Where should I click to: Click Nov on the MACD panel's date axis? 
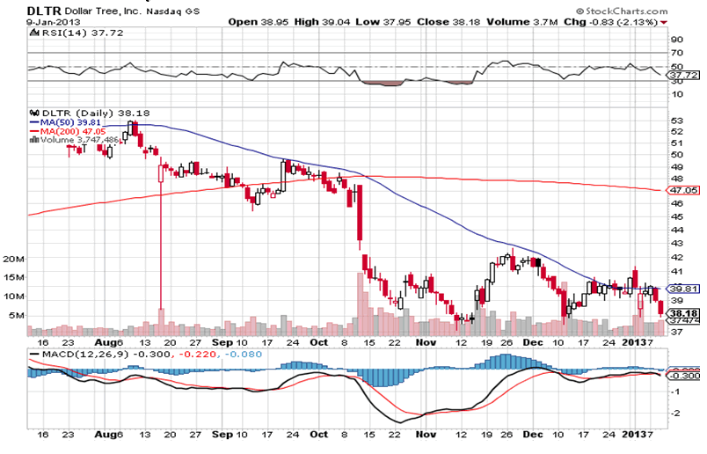[426, 435]
